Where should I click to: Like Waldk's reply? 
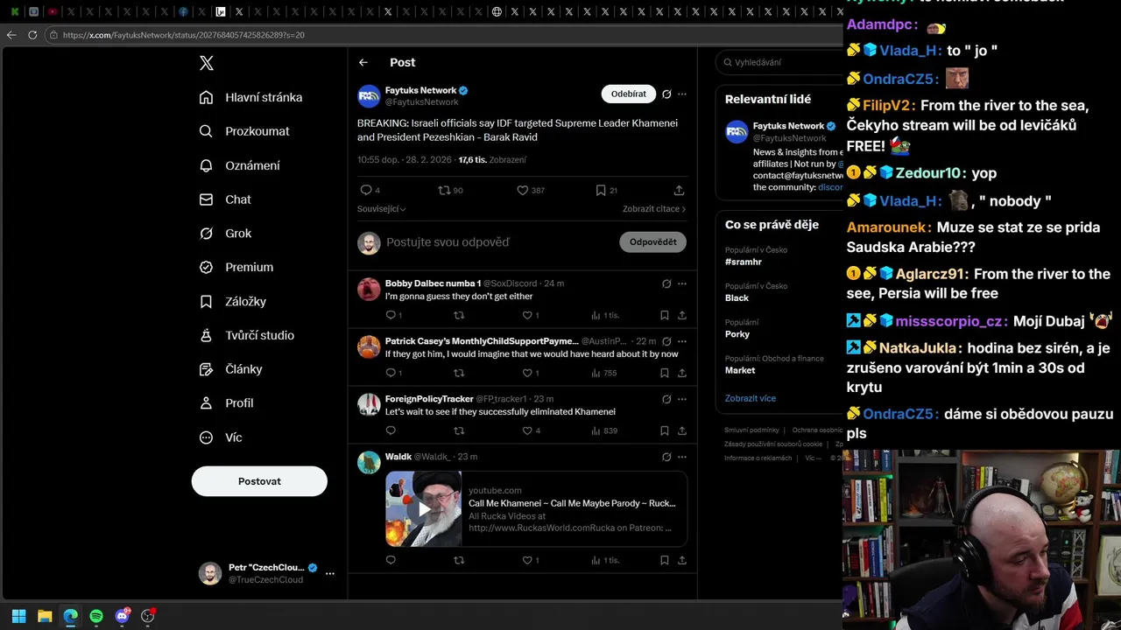pyautogui.click(x=527, y=560)
